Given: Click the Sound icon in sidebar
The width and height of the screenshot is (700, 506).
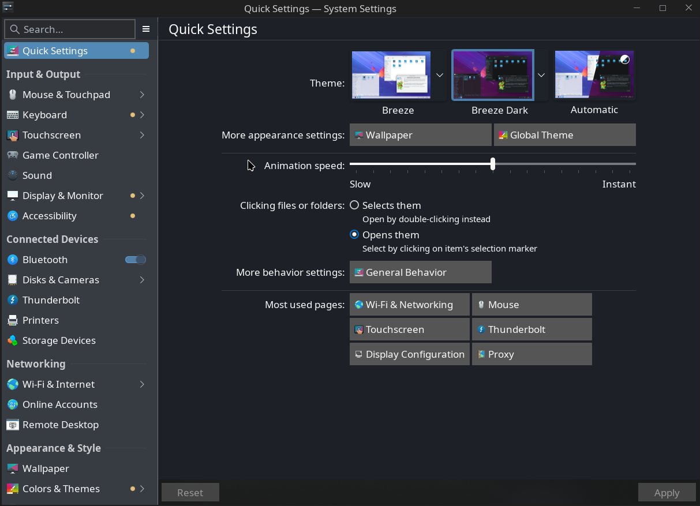Looking at the screenshot, I should (13, 175).
